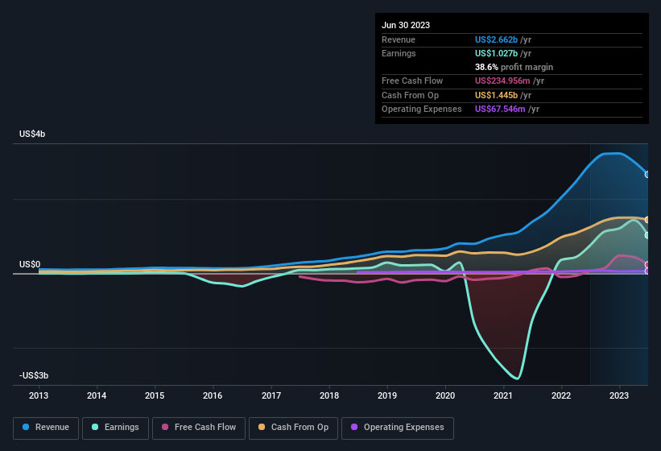Click the Earnings trough near 2021
This screenshot has height=451, width=661.
pyautogui.click(x=517, y=378)
